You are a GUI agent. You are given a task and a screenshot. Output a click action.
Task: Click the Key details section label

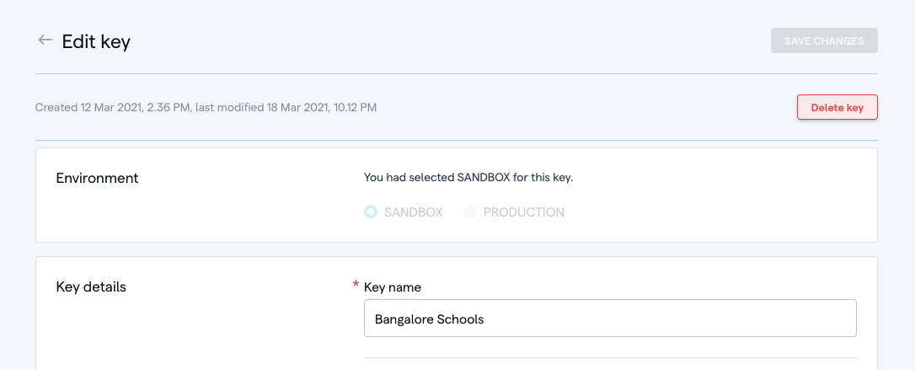[x=91, y=287]
